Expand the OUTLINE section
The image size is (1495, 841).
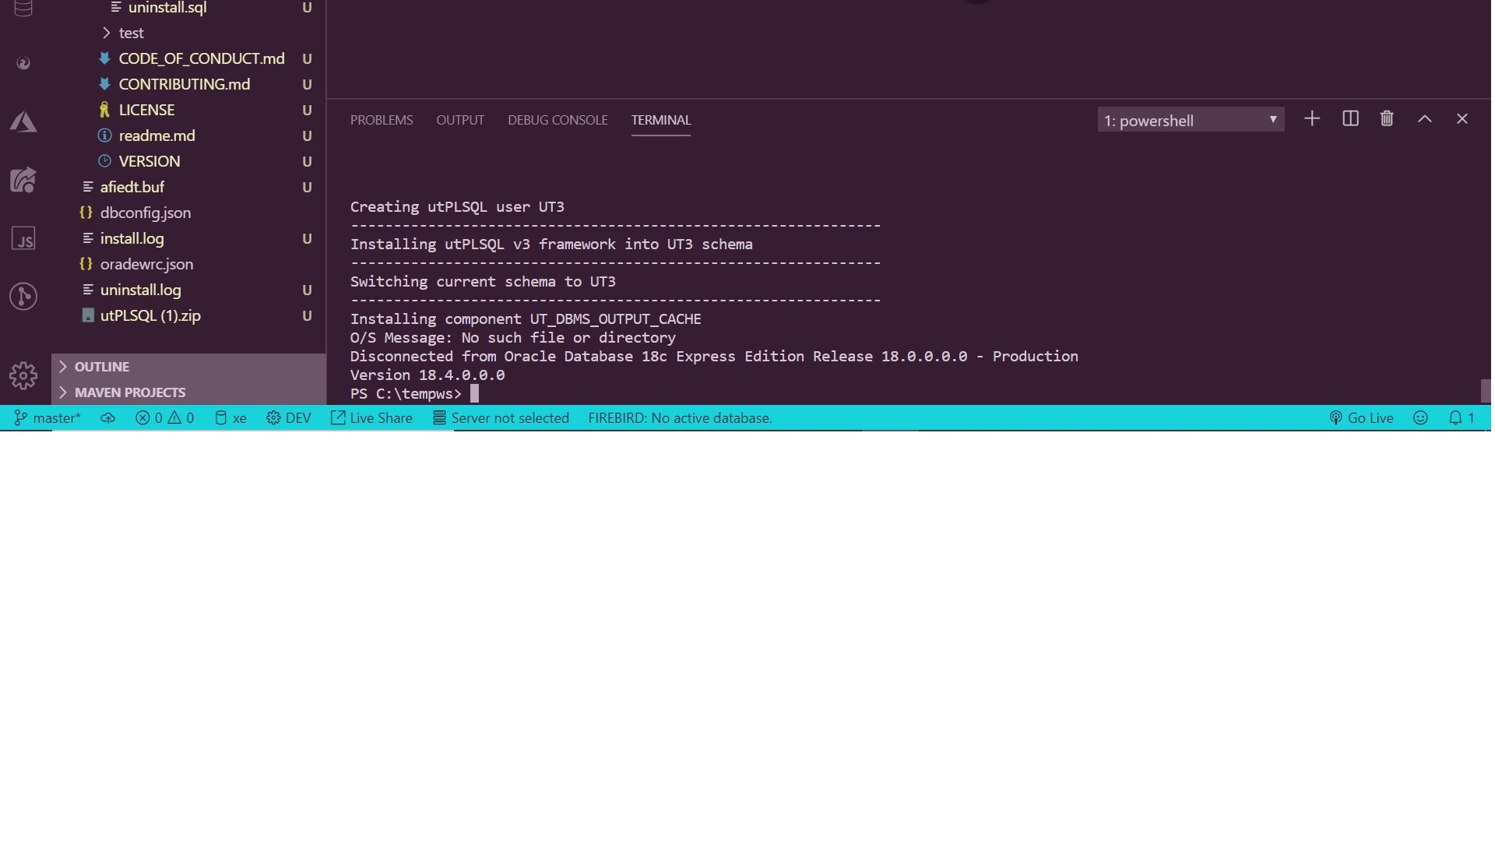(101, 367)
